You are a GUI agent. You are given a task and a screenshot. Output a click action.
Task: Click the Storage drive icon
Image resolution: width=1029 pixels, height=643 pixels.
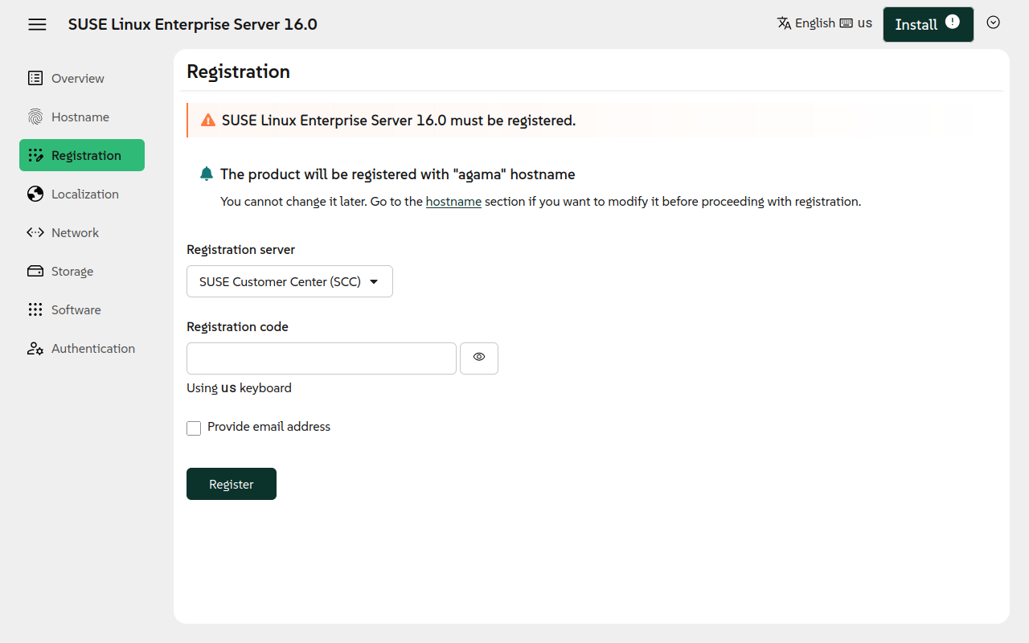pyautogui.click(x=35, y=271)
